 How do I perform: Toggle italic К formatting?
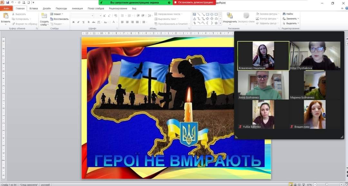click(x=78, y=22)
